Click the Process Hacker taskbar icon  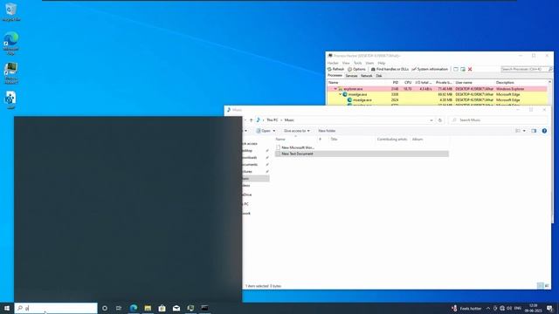pyautogui.click(x=190, y=308)
